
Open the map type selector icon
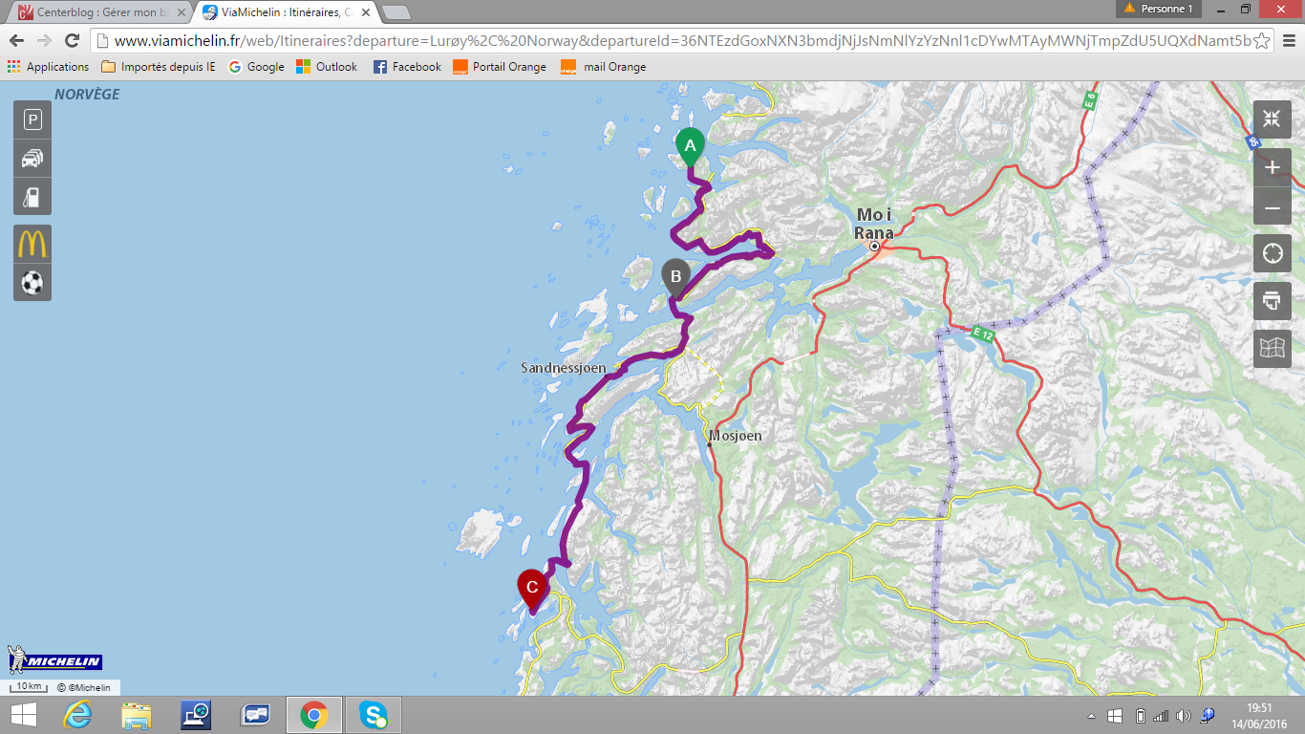pos(1272,349)
